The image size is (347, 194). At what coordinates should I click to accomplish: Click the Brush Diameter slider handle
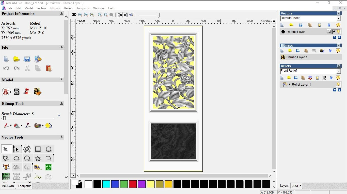[x=4, y=118]
